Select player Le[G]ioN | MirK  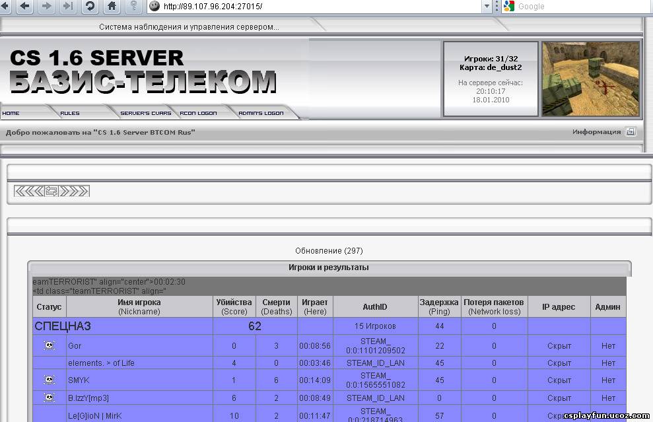point(94,416)
